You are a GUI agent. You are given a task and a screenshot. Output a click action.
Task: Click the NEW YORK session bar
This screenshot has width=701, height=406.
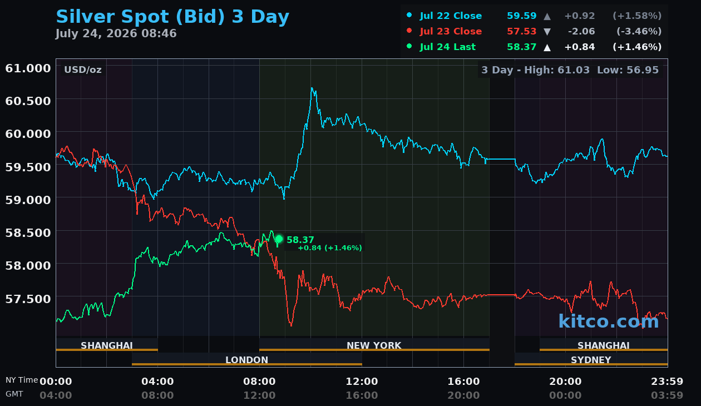coord(374,345)
